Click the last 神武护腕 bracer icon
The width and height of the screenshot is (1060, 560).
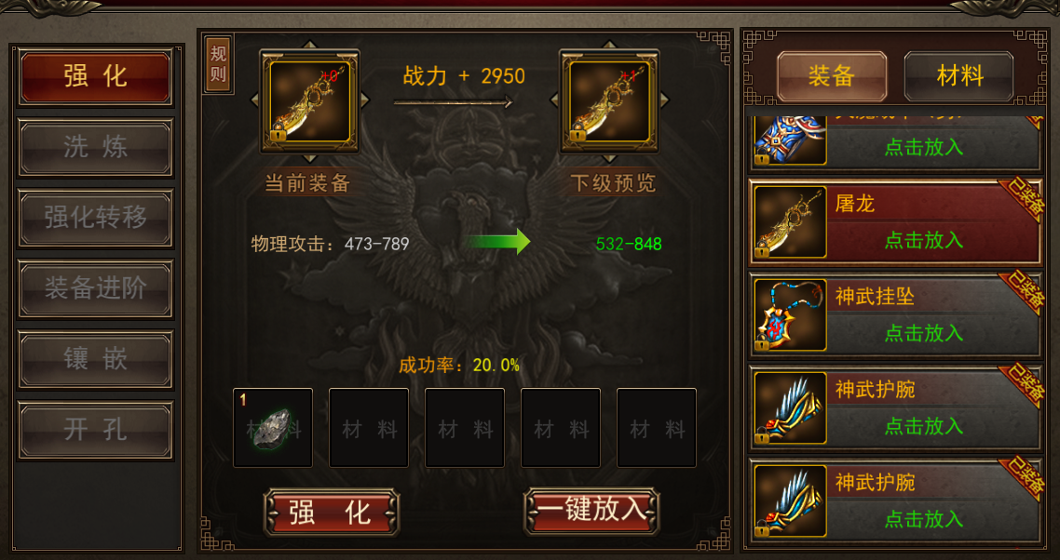click(790, 501)
